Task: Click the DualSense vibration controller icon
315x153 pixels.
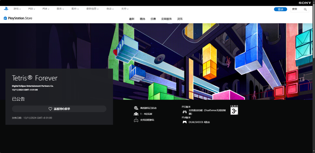Action: (185, 112)
